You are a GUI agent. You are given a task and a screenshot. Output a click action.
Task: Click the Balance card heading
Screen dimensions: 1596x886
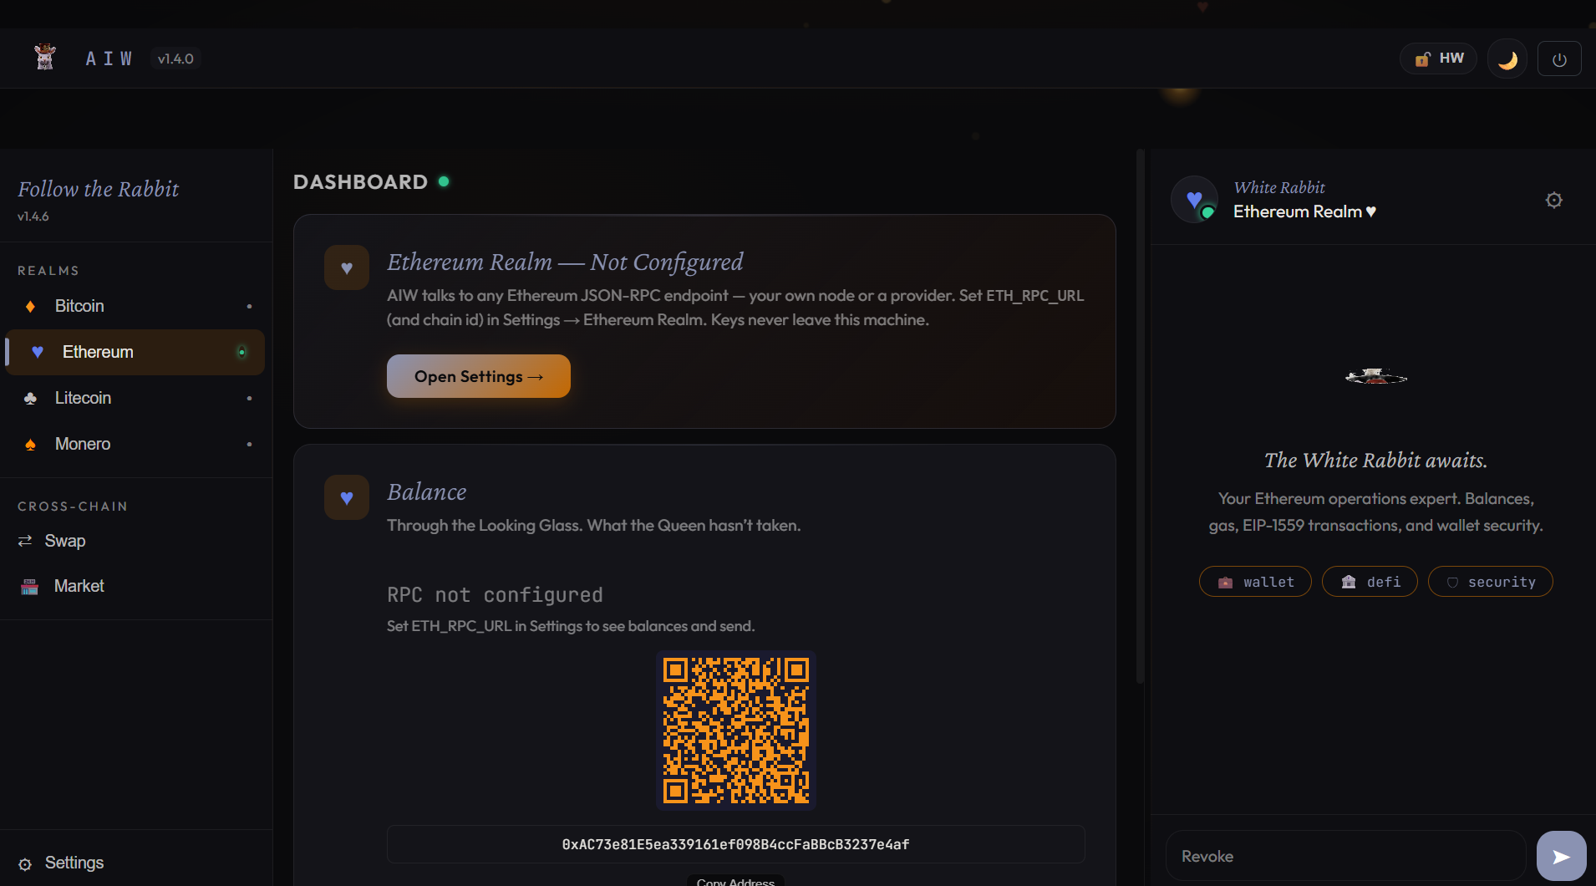427,491
